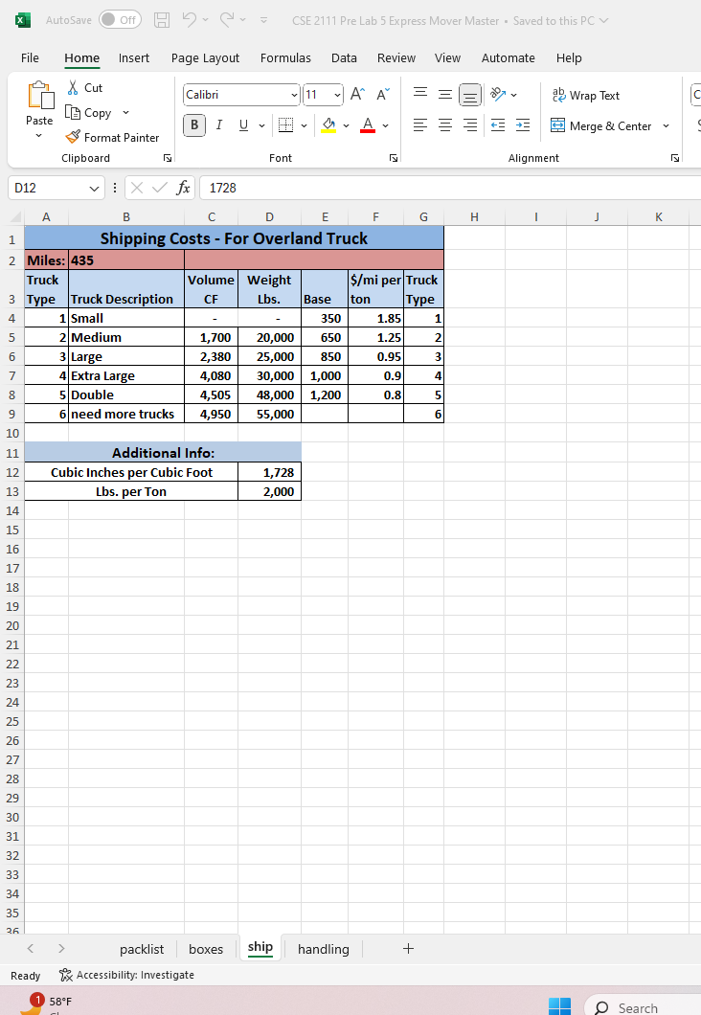The height and width of the screenshot is (1015, 701).
Task: Open the Name Box dropdown arrow
Action: coord(94,188)
